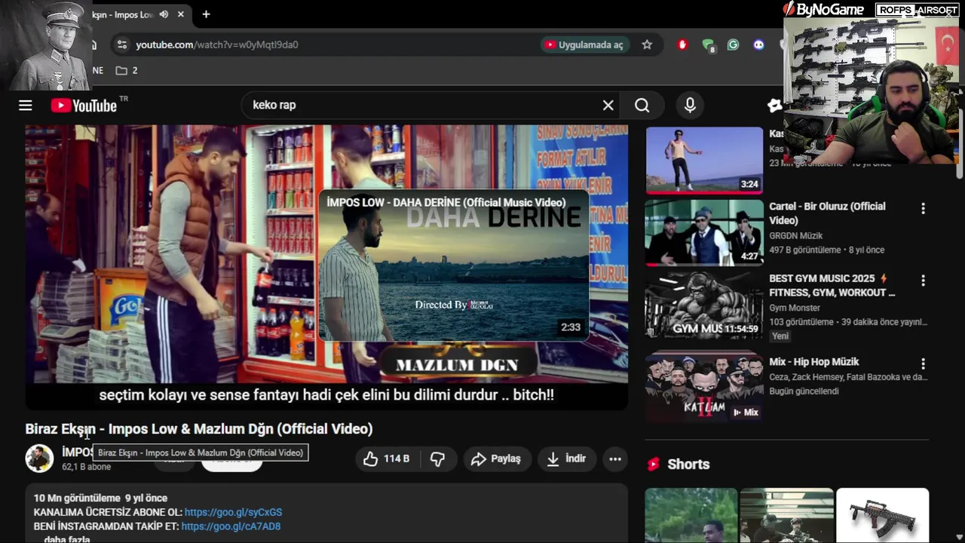Click the title 'Cartel - Bir Oluruz (Official Video)'

tap(827, 213)
